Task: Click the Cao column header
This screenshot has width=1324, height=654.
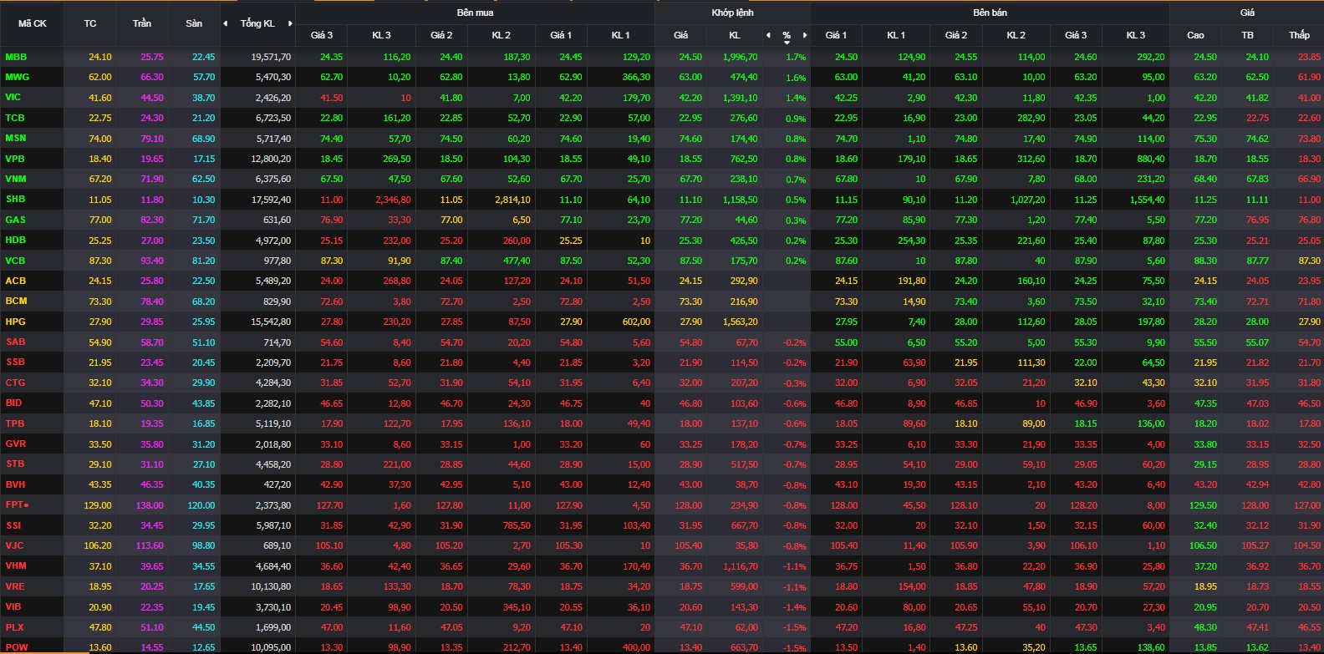Action: [x=1195, y=35]
